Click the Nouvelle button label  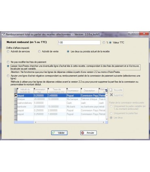118,90
